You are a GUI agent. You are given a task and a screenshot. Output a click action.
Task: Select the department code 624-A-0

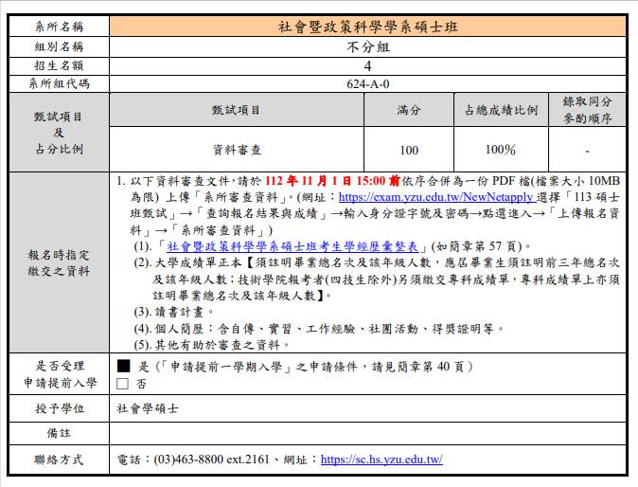click(367, 84)
